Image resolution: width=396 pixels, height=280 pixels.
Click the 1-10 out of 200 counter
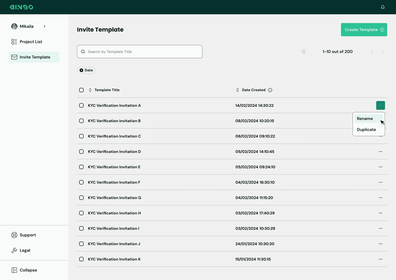pos(337,52)
